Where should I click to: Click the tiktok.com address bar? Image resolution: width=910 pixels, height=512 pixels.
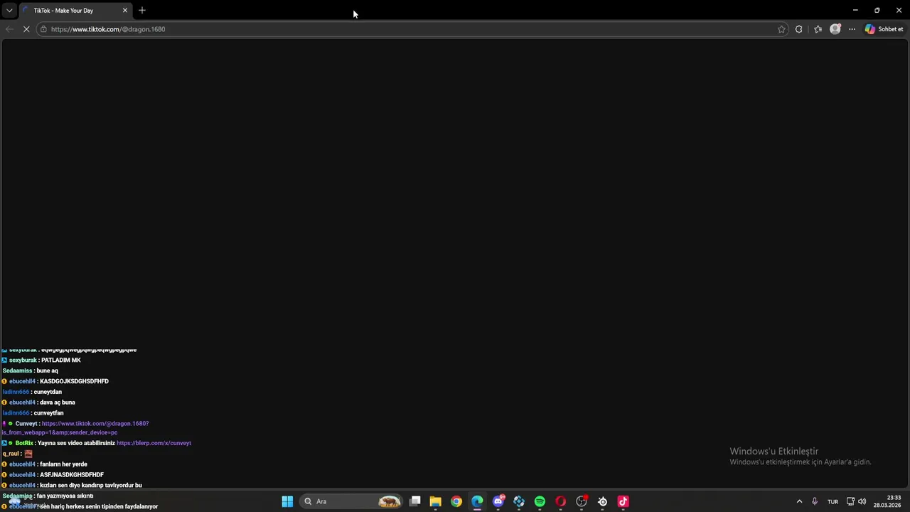point(412,29)
